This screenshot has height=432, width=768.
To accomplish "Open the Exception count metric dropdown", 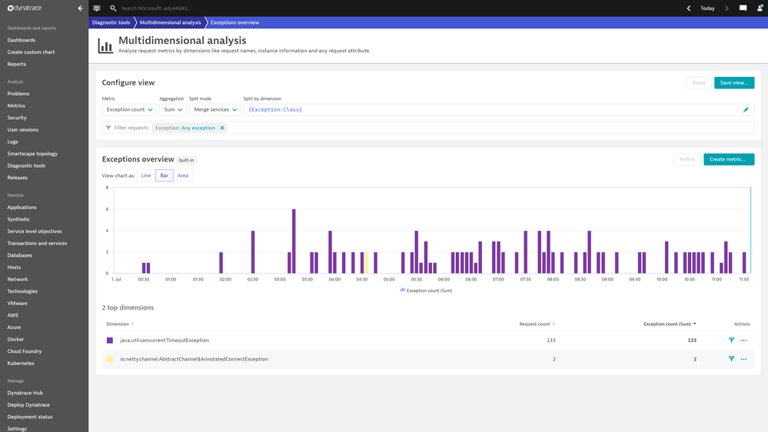I will (129, 110).
